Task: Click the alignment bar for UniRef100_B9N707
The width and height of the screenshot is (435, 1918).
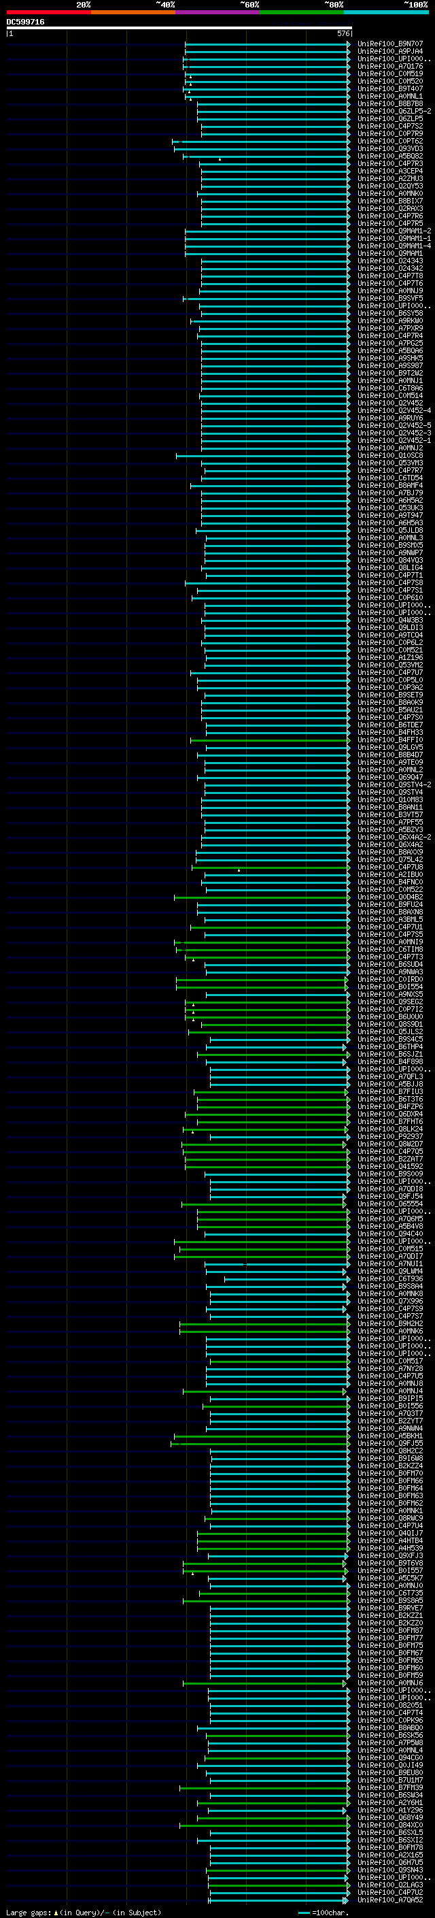Action: tap(267, 44)
